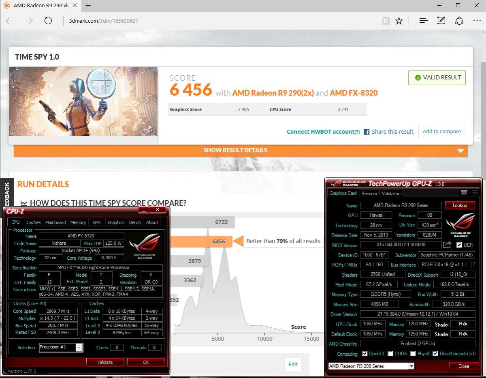Viewport: 486px width, 378px height.
Task: Toggle the CUDA checkbox
Action: (x=390, y=354)
